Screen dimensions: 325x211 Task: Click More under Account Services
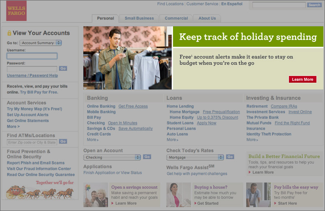(x=13, y=126)
